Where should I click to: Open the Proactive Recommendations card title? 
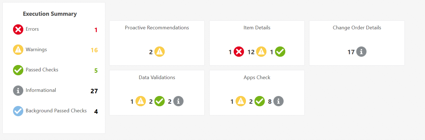tap(157, 28)
